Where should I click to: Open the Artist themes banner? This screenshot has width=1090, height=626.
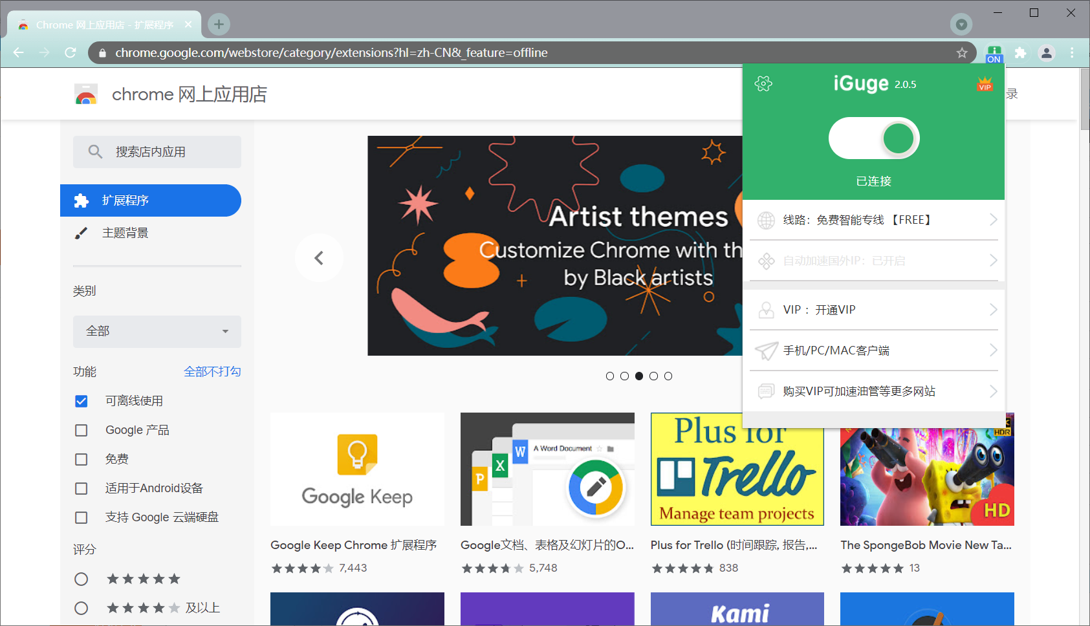pos(555,246)
